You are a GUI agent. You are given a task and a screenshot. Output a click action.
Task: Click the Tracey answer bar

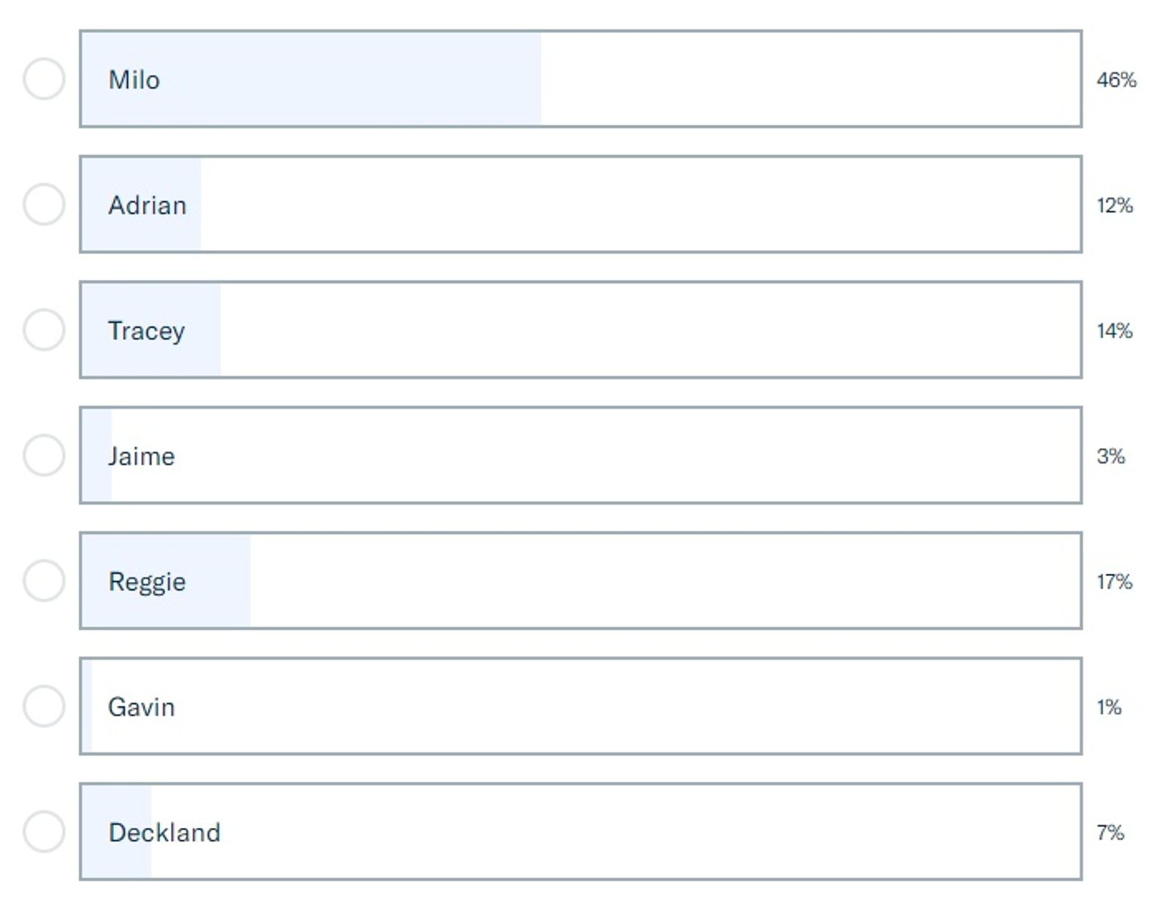coord(581,330)
